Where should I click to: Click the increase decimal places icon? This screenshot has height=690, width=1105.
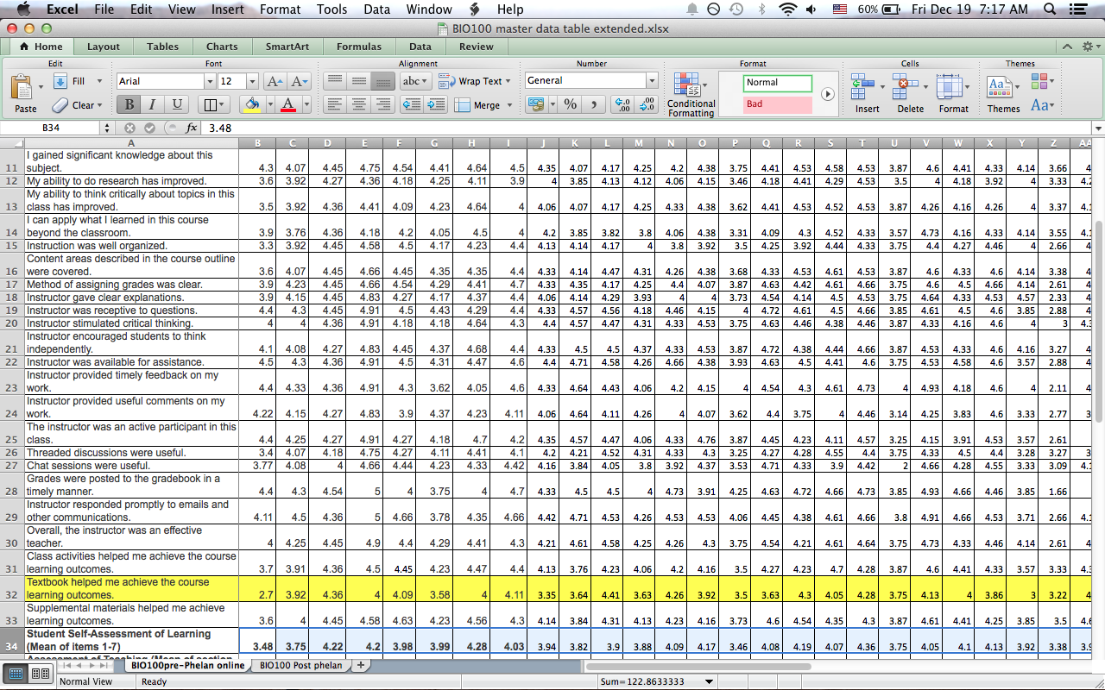tap(621, 104)
